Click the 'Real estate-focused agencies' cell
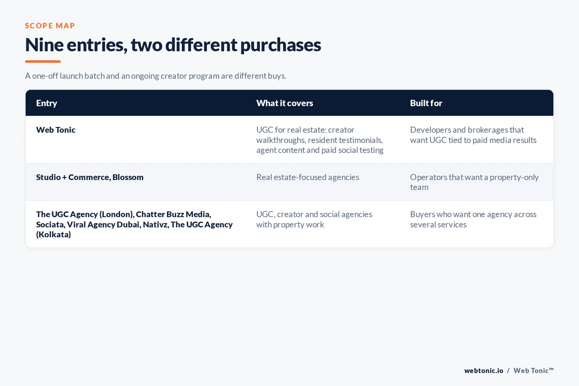Image resolution: width=579 pixels, height=386 pixels. (308, 177)
